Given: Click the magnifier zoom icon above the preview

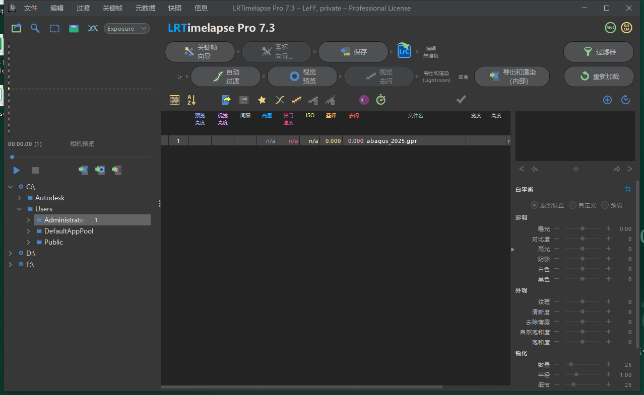Looking at the screenshot, I should coord(35,28).
